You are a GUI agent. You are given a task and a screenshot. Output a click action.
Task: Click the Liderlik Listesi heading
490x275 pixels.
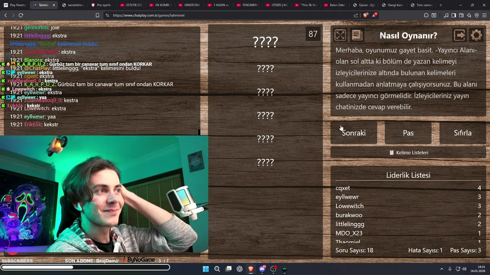pyautogui.click(x=408, y=175)
